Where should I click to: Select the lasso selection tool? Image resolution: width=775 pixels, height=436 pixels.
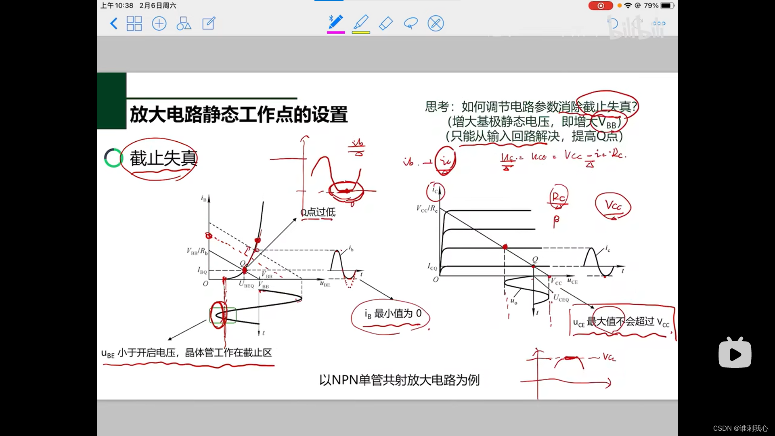click(411, 23)
